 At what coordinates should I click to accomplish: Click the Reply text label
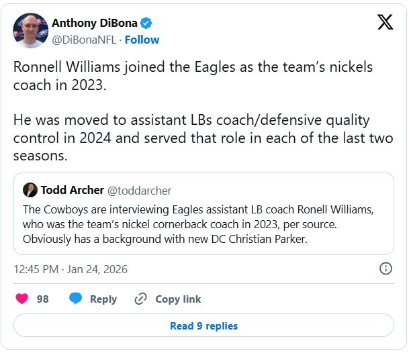click(103, 299)
